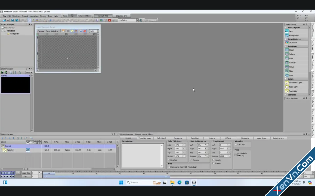The width and height of the screenshot is (315, 196).
Task: Click the lower timeline range bar
Action: (x=106, y=177)
